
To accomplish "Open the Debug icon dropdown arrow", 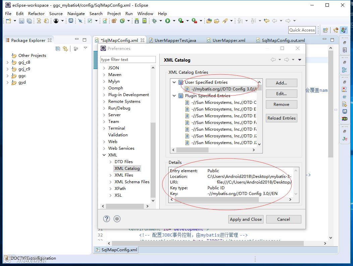I will tap(161, 21).
